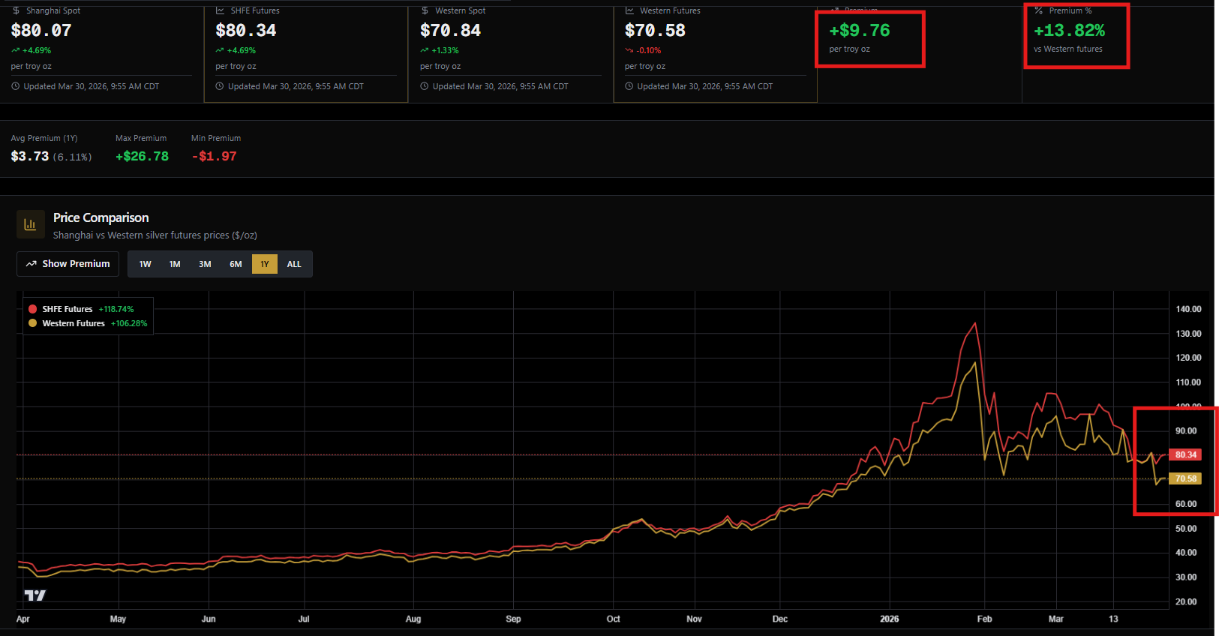Viewport: 1219px width, 636px height.
Task: Click the yellow 70.58 price label
Action: coord(1185,478)
